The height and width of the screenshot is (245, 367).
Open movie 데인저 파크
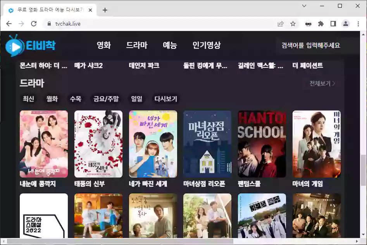pos(144,66)
